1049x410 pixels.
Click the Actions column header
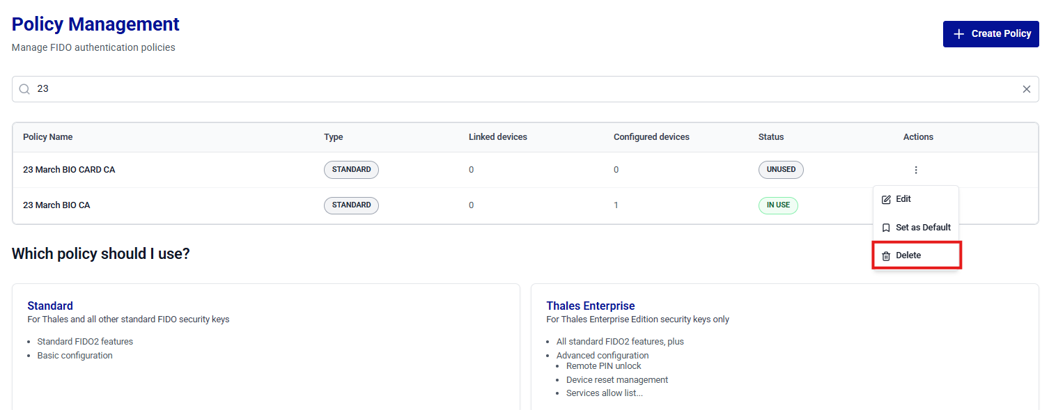click(x=918, y=137)
